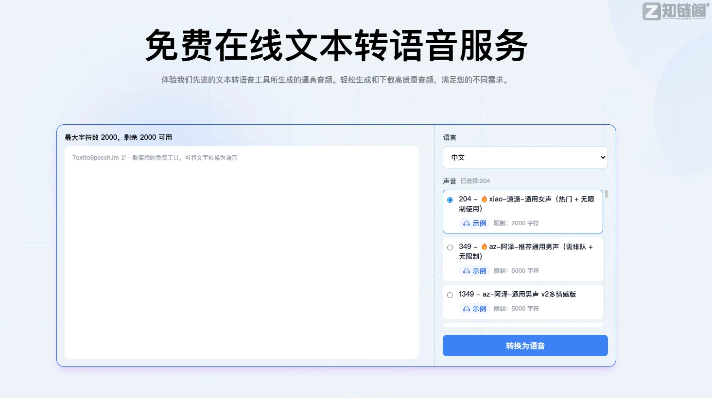The image size is (712, 398).
Task: Click the voice card labeled 1349 多情感版
Action: pos(522,301)
